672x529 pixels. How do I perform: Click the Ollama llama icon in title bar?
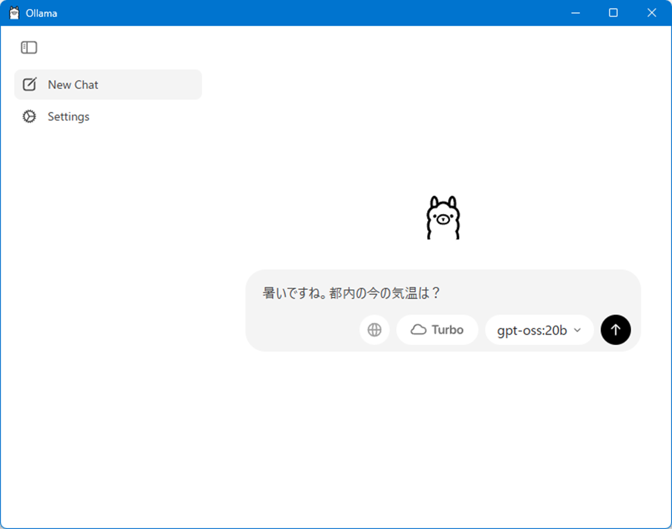coord(14,13)
